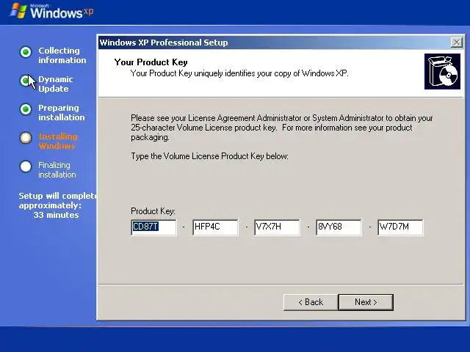This screenshot has height=352, width=470.
Task: Select the first product key field CD87T
Action: pyautogui.click(x=153, y=227)
